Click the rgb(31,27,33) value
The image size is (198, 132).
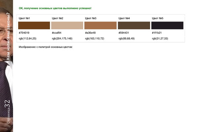[x=160, y=38]
